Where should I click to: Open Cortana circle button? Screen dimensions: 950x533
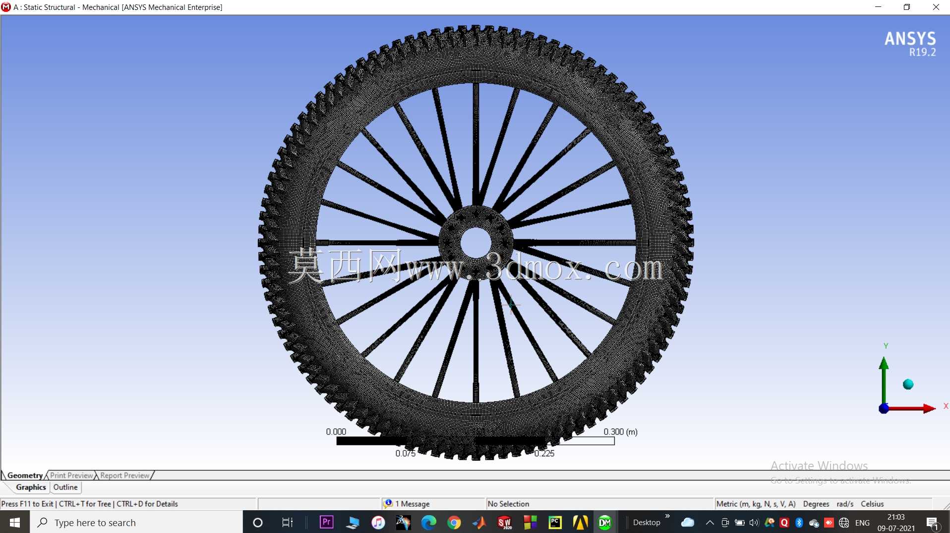coord(258,522)
